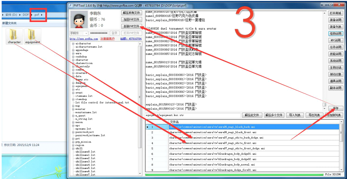Click the PVFTool title bar app icon
The width and height of the screenshot is (347, 179).
click(x=71, y=5)
